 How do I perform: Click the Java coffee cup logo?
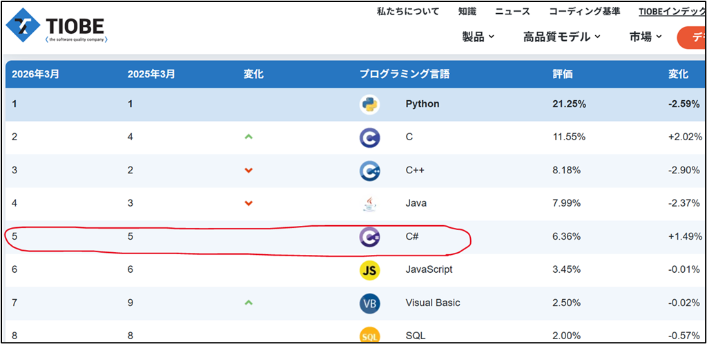[x=369, y=204]
